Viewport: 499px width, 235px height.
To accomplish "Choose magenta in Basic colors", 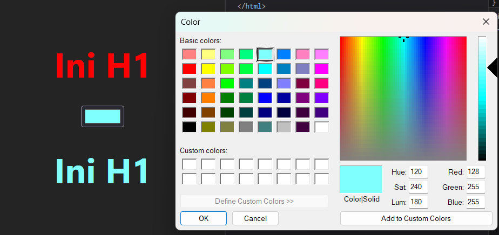I will tap(322, 69).
